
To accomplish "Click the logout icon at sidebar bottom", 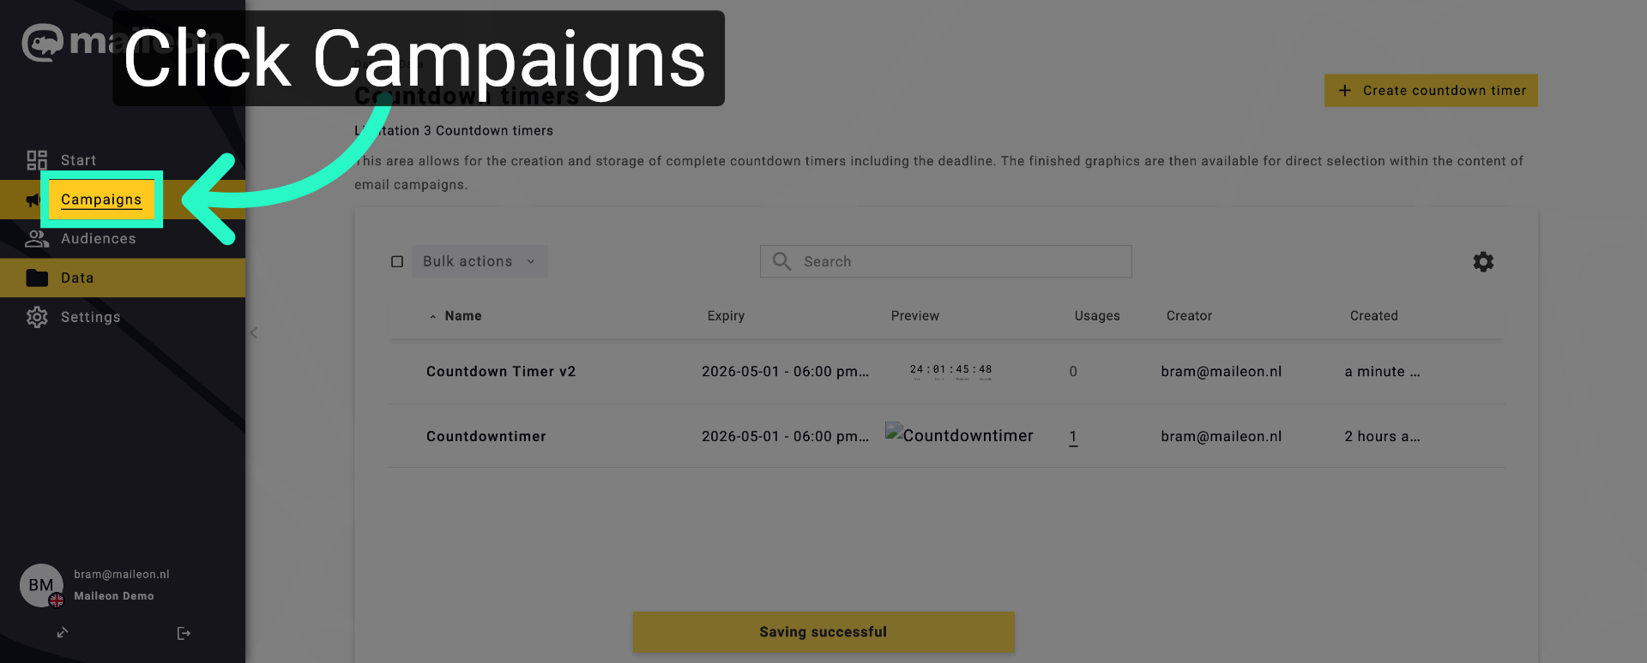I will coord(184,632).
